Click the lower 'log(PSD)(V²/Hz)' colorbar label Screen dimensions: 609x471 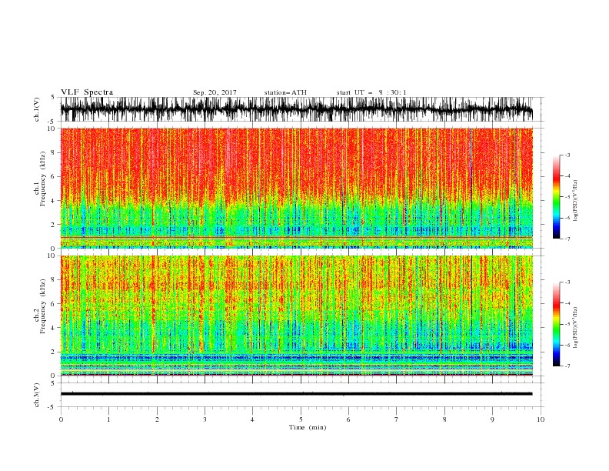pos(576,327)
